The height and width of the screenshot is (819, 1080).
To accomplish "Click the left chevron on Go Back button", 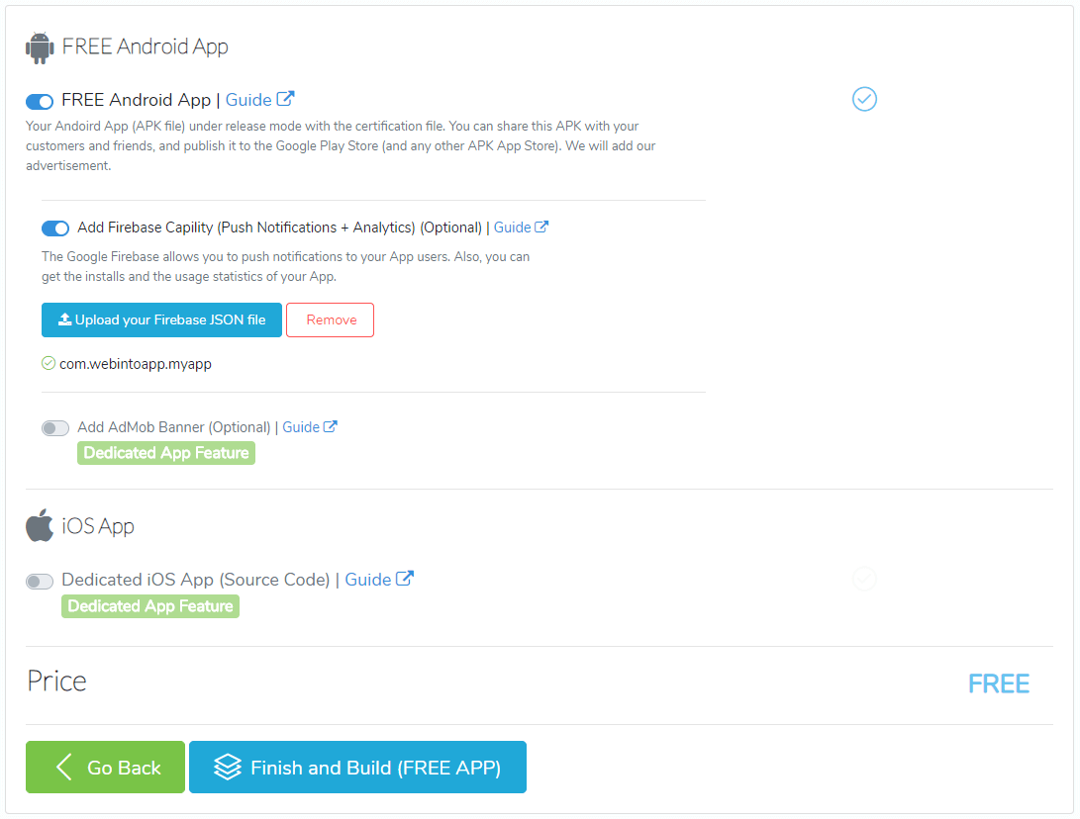I will pyautogui.click(x=64, y=766).
